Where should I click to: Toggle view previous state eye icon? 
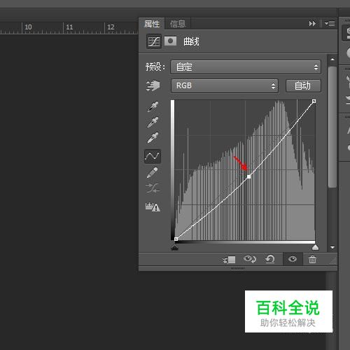249,259
